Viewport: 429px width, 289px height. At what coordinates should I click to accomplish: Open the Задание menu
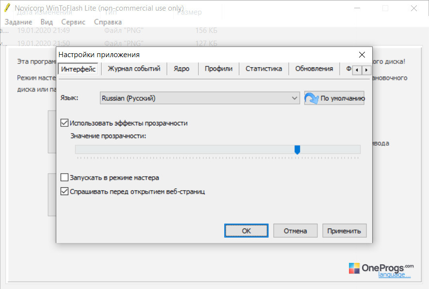tap(18, 22)
